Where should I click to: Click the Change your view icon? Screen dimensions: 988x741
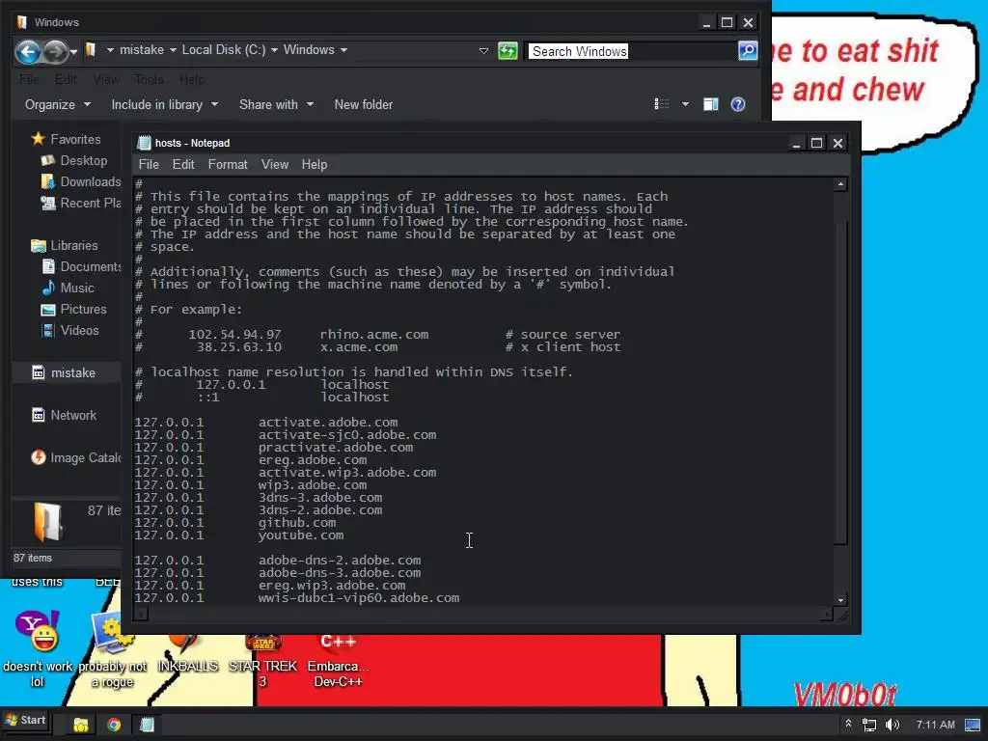pos(662,104)
